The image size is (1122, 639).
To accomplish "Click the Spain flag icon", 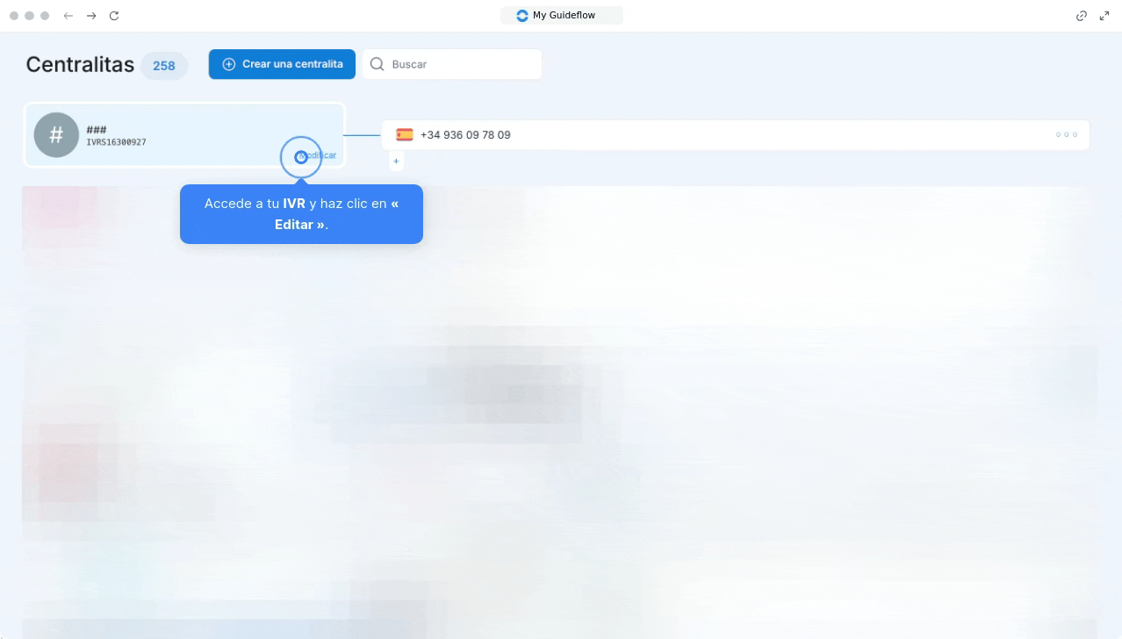I will 405,135.
